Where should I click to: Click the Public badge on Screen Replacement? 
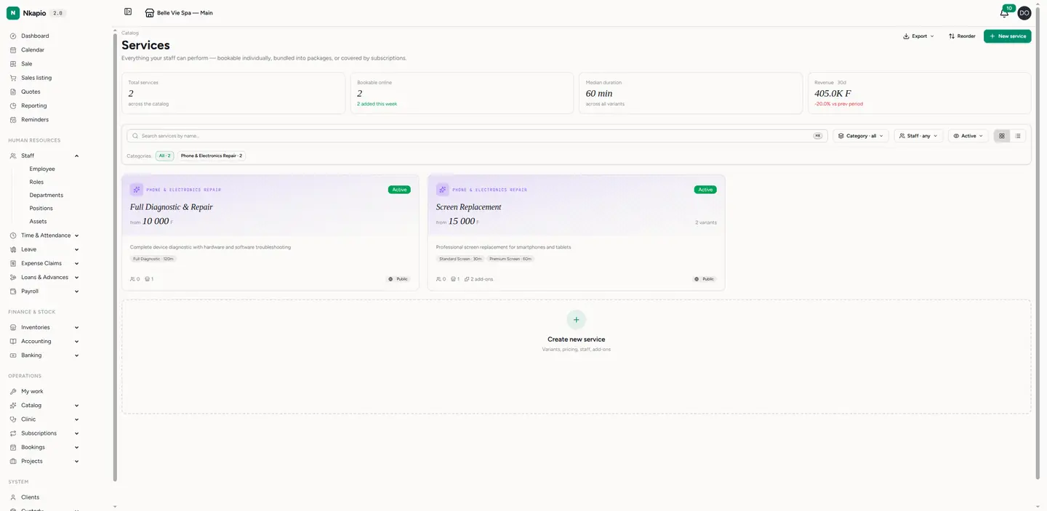(705, 279)
